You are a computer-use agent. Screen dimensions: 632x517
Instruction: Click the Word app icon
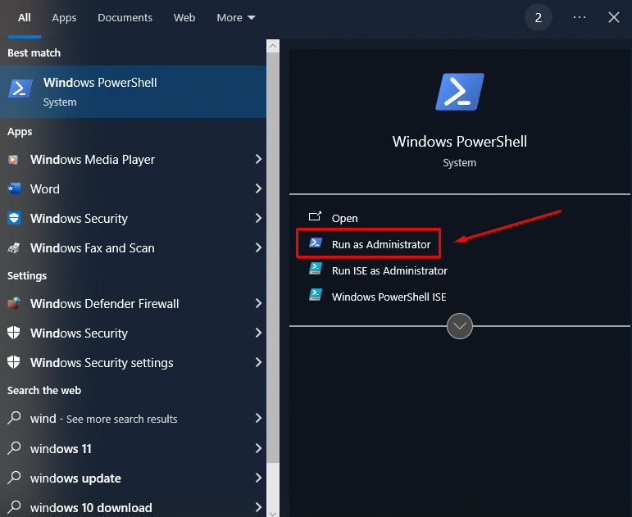click(x=14, y=188)
